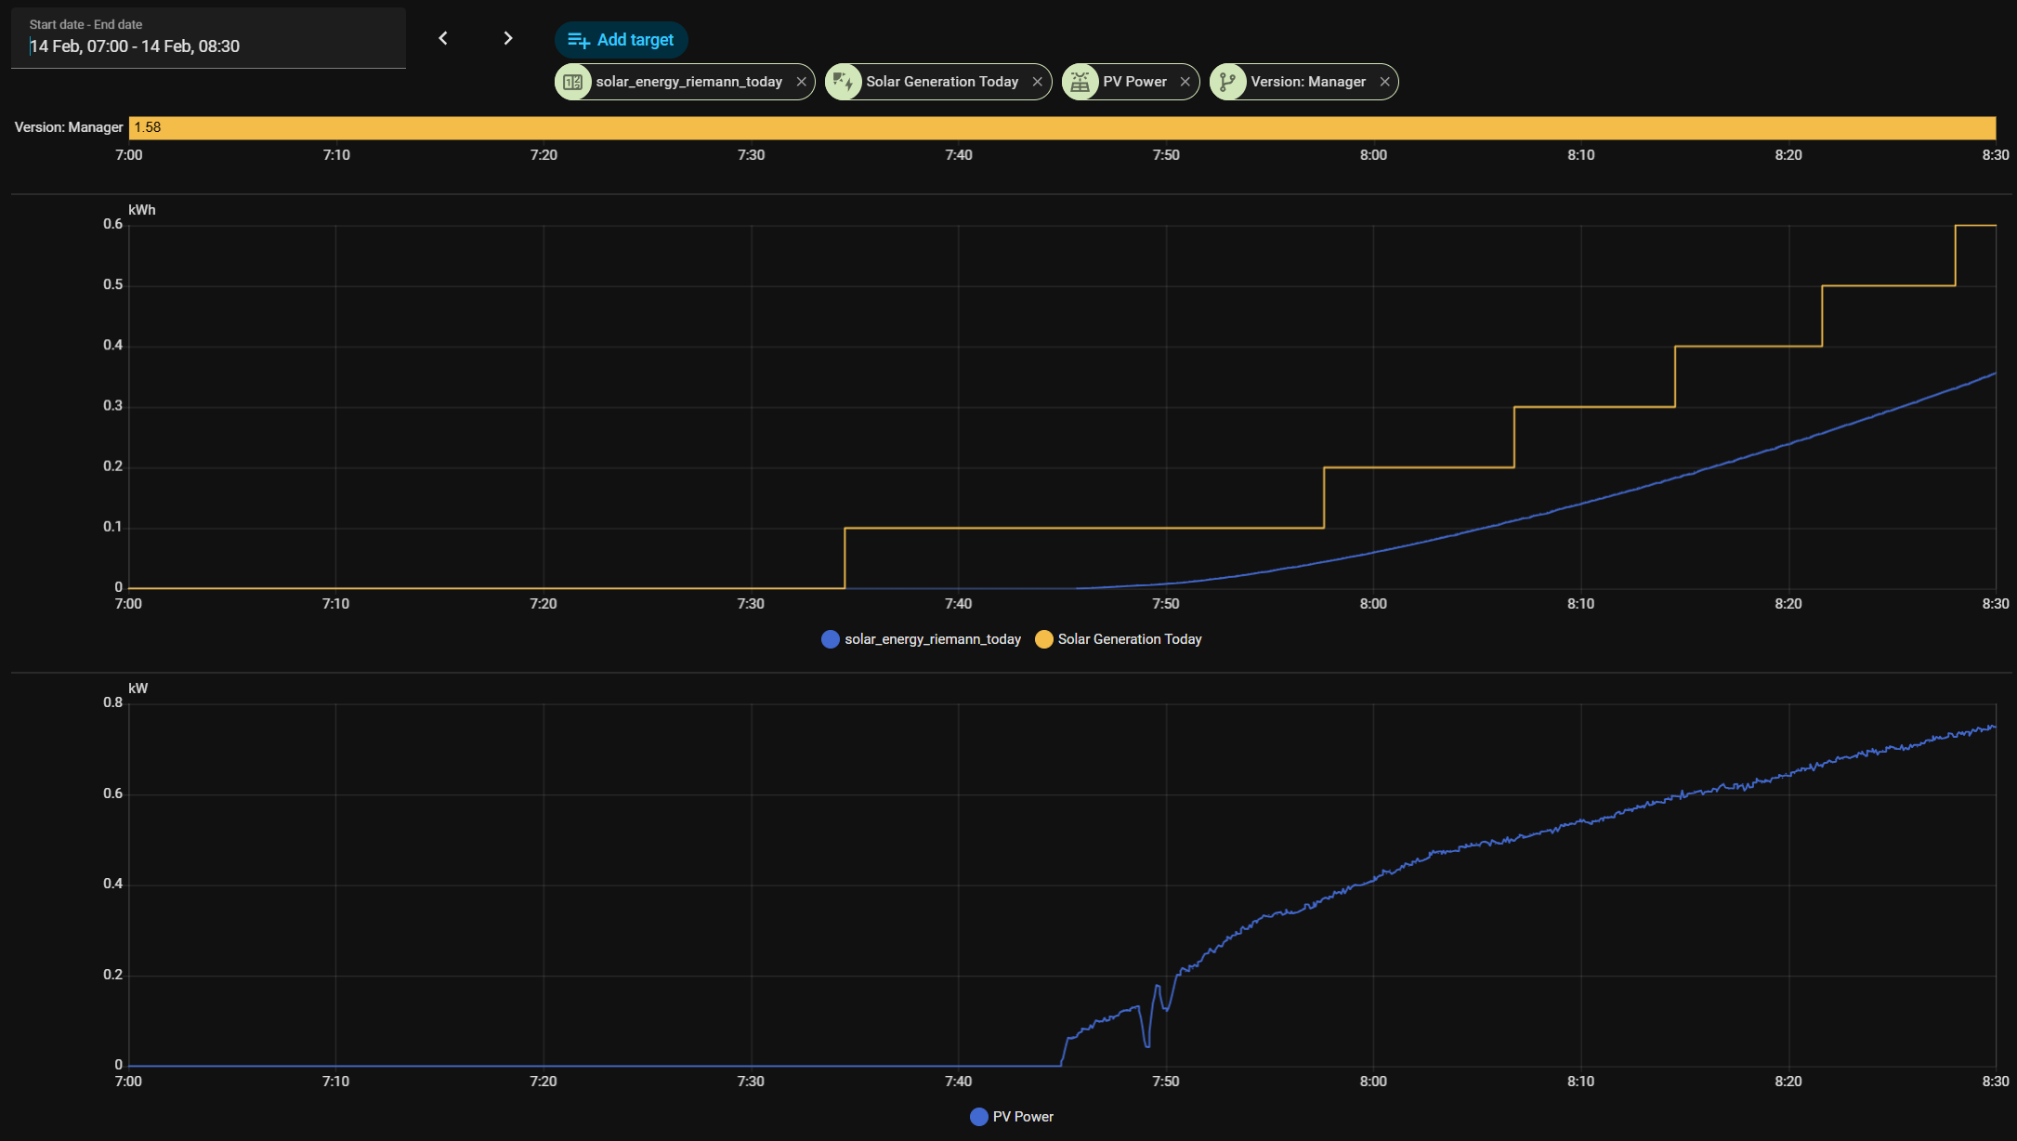Click the Add target button
The image size is (2017, 1141).
[x=621, y=40]
